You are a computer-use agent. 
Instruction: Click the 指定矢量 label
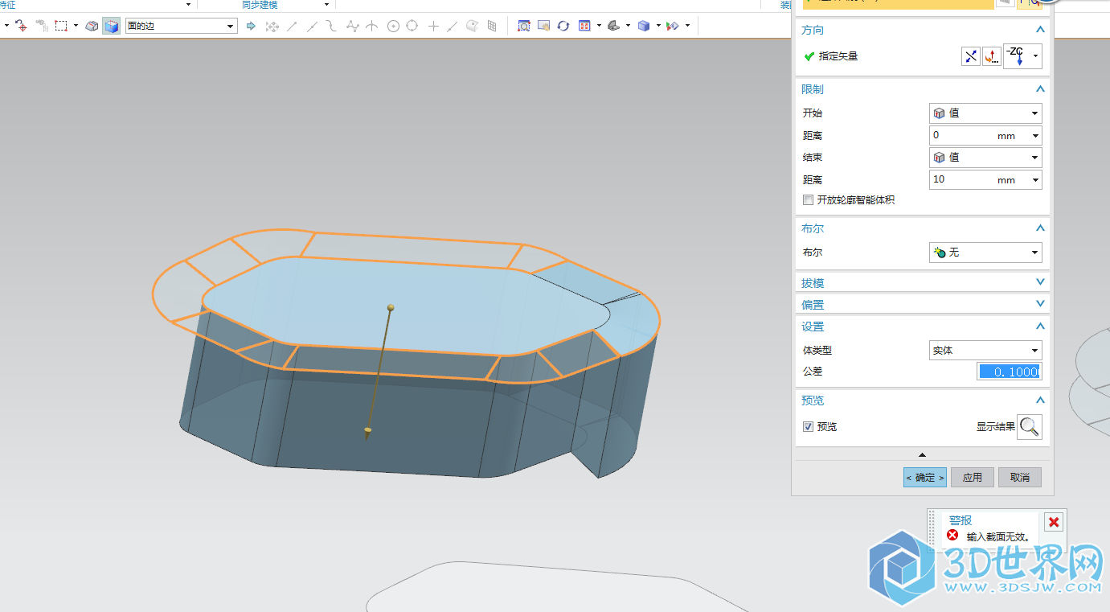[838, 56]
